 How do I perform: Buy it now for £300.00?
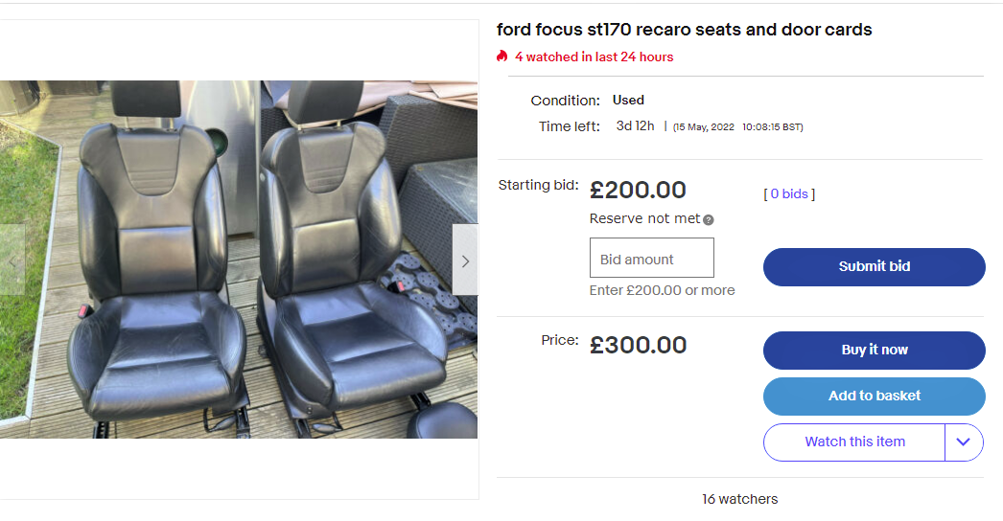click(x=874, y=351)
